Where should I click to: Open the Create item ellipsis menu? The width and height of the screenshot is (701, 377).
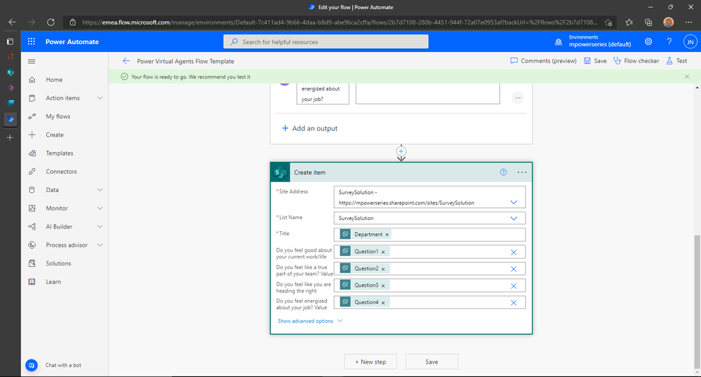(522, 172)
